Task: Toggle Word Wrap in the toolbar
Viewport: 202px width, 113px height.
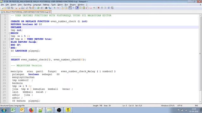Action: click(70, 8)
